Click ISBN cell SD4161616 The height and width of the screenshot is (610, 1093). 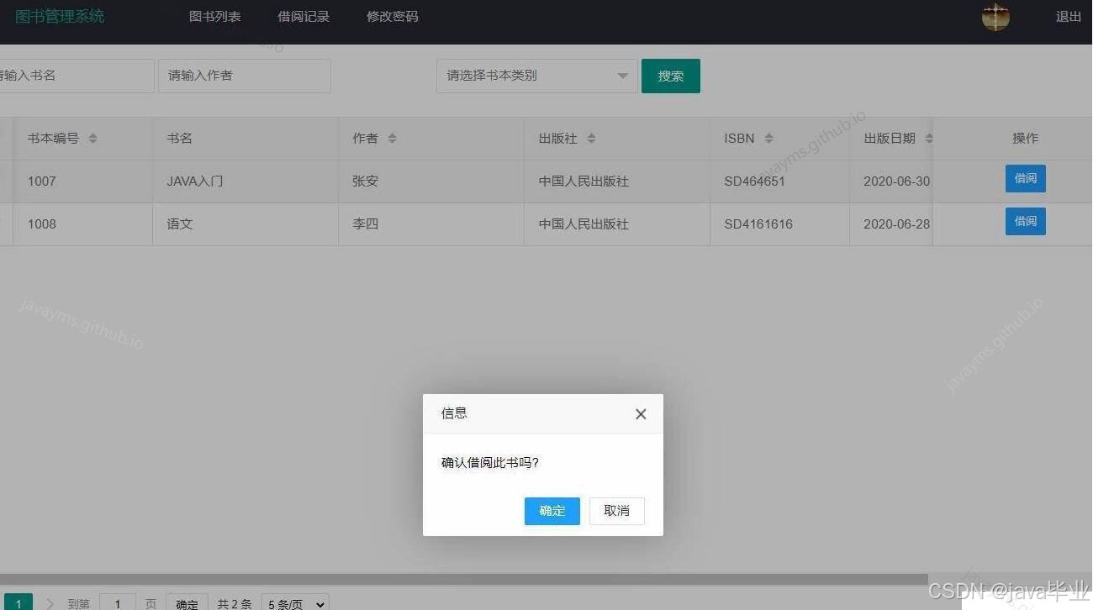(780, 224)
